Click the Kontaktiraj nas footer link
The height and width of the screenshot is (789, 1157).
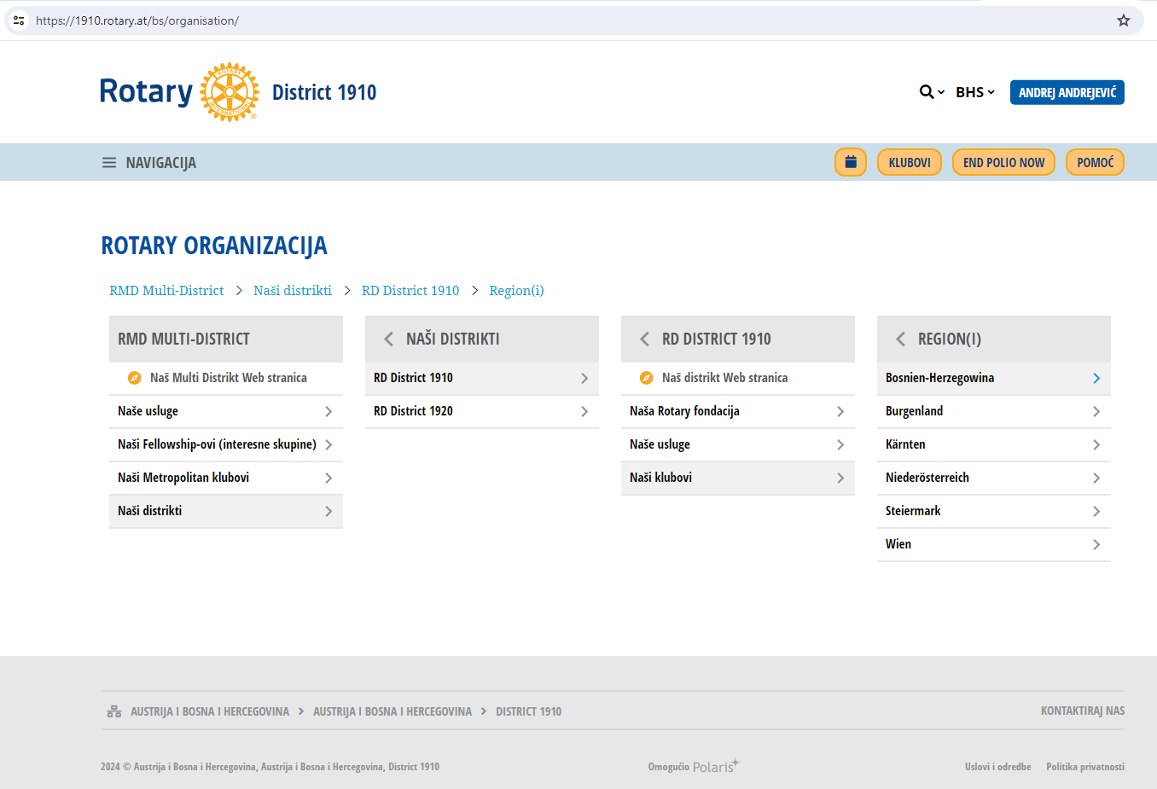click(x=1082, y=711)
